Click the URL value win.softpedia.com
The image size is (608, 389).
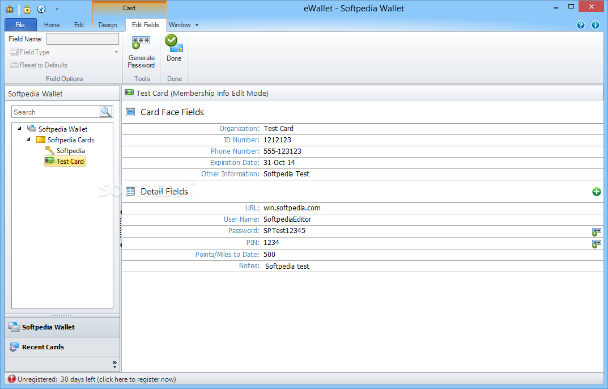(x=292, y=208)
